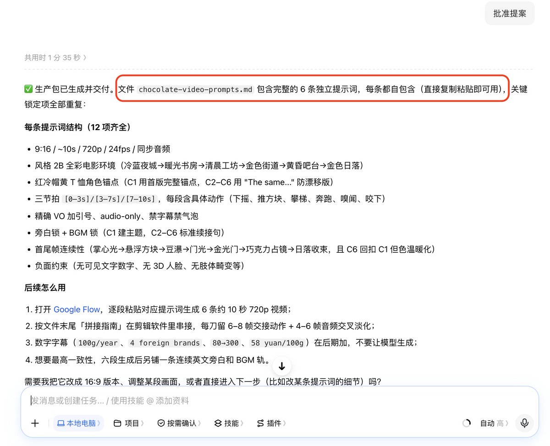The height and width of the screenshot is (446, 550).
Task: Open the 本地电脑 selector
Action: pos(78,423)
